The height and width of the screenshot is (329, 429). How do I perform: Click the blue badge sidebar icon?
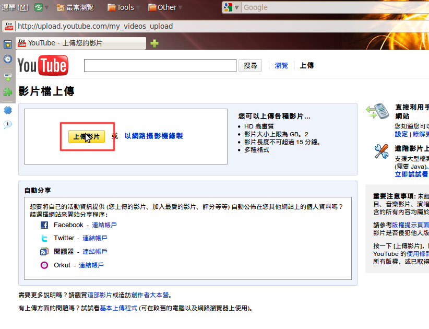click(x=8, y=110)
